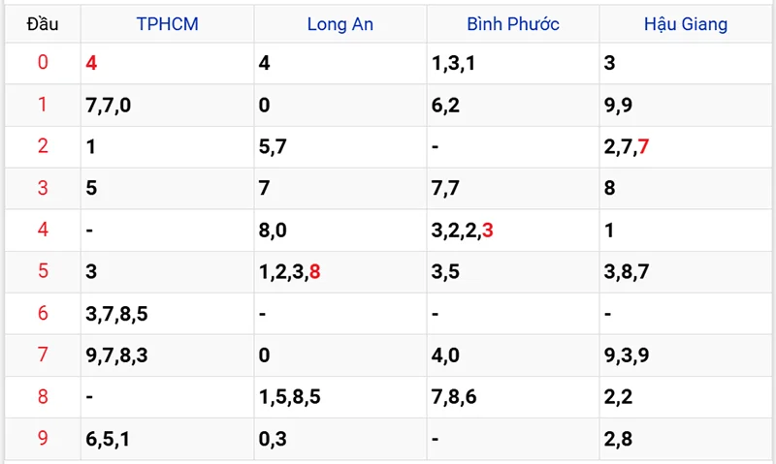Click red 8 in Long An row 5
The width and height of the screenshot is (776, 464).
point(314,272)
